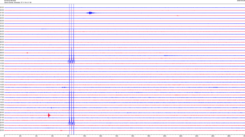Select the 07:30 trace time label
Image resolution: width=245 pixels, height=137 pixels.
point(2,47)
